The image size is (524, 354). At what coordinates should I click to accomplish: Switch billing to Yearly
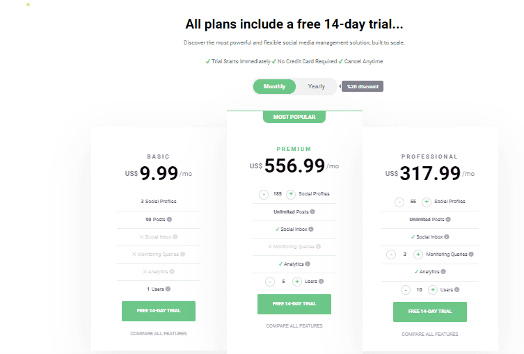317,87
